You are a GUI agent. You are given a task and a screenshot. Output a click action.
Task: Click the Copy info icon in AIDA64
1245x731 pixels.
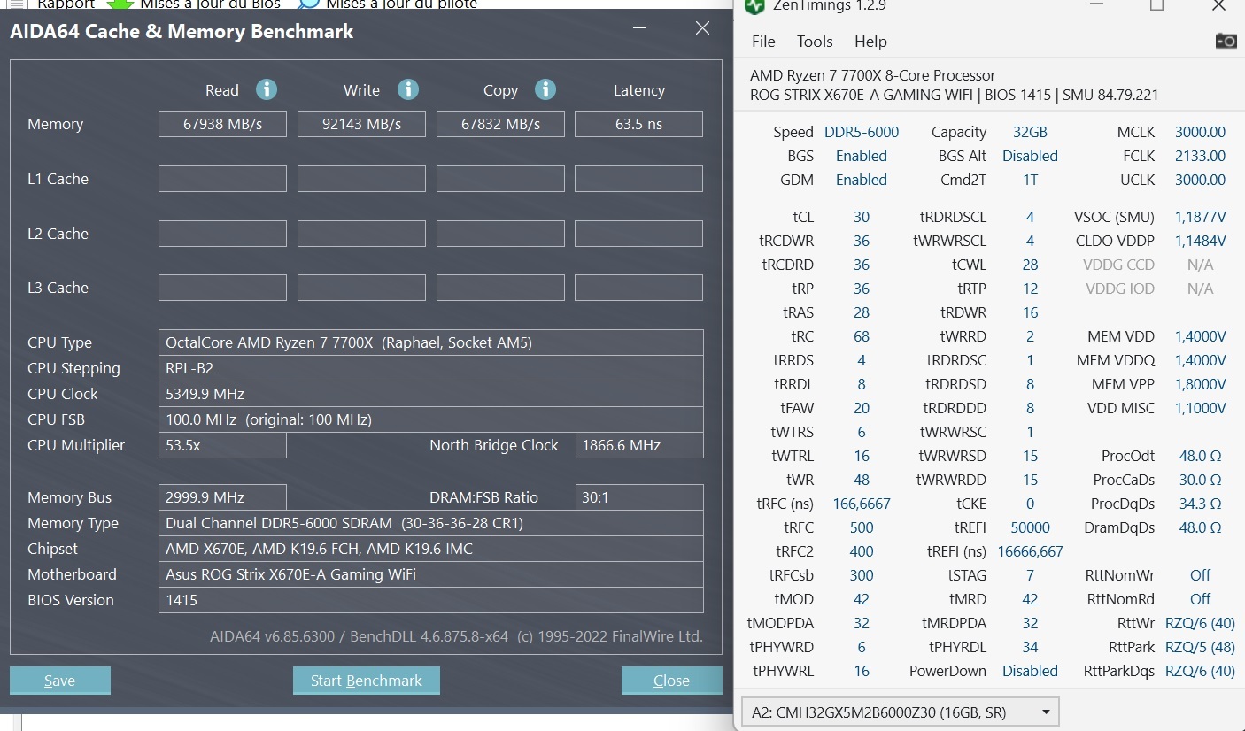[545, 89]
